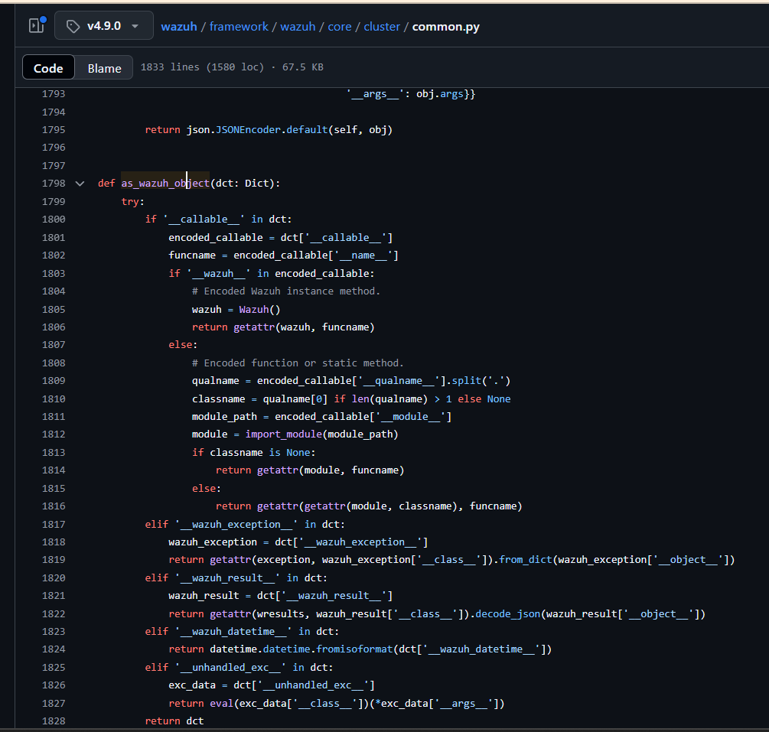Select line number 1798
769x732 pixels.
pos(54,184)
